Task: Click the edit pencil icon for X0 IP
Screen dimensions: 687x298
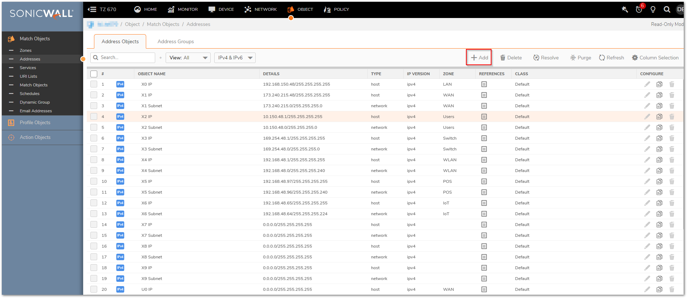Action: click(x=647, y=84)
